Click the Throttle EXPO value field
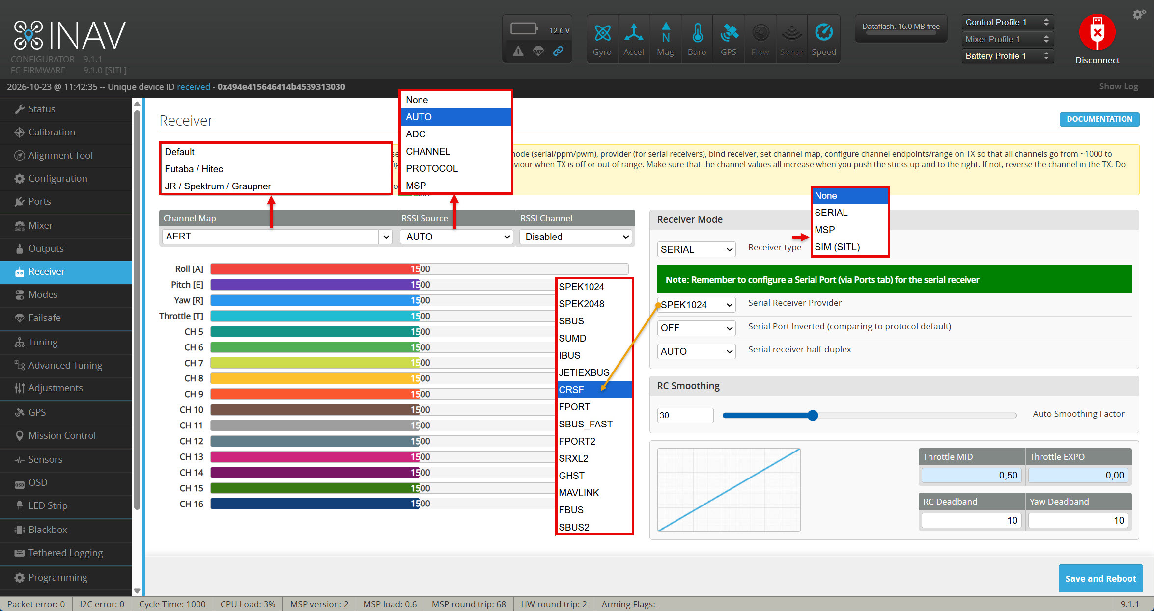 point(1078,475)
